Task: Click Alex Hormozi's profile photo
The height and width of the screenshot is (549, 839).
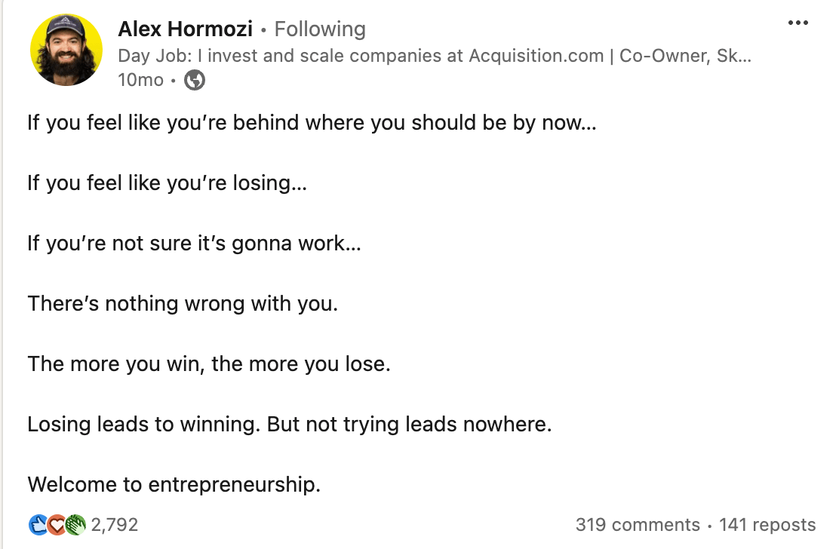Action: click(x=66, y=50)
